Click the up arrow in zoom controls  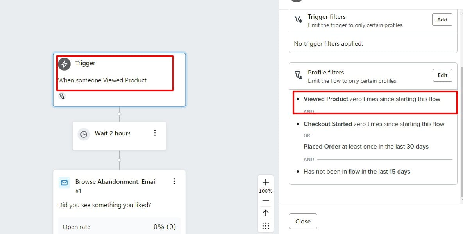point(266,213)
